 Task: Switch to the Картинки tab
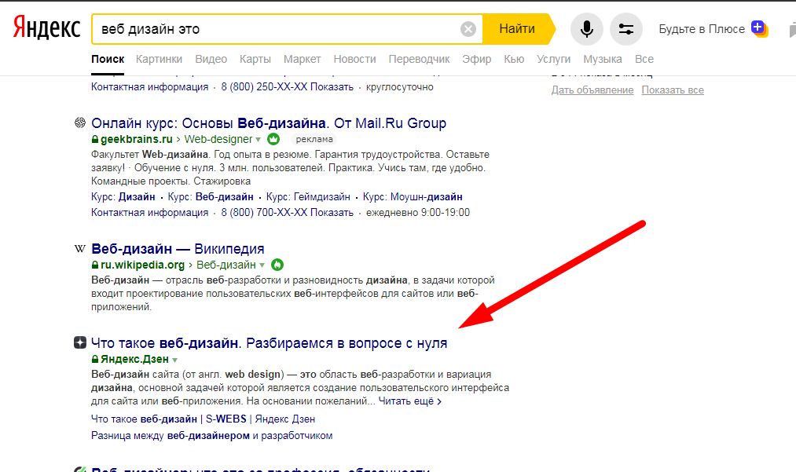(159, 59)
